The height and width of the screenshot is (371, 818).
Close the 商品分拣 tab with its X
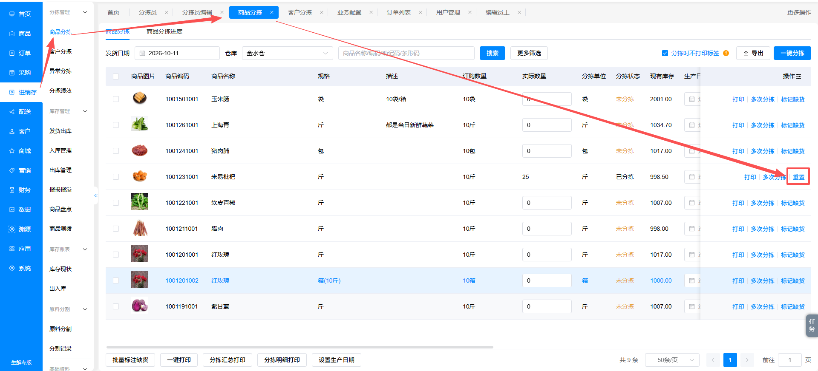(272, 12)
